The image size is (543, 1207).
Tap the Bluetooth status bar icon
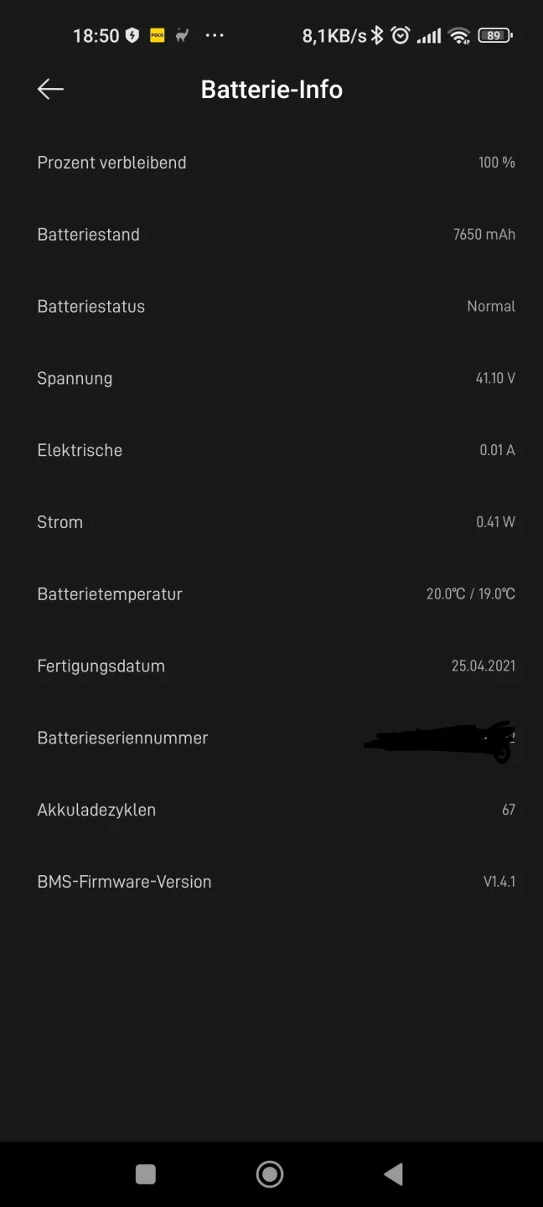click(378, 35)
